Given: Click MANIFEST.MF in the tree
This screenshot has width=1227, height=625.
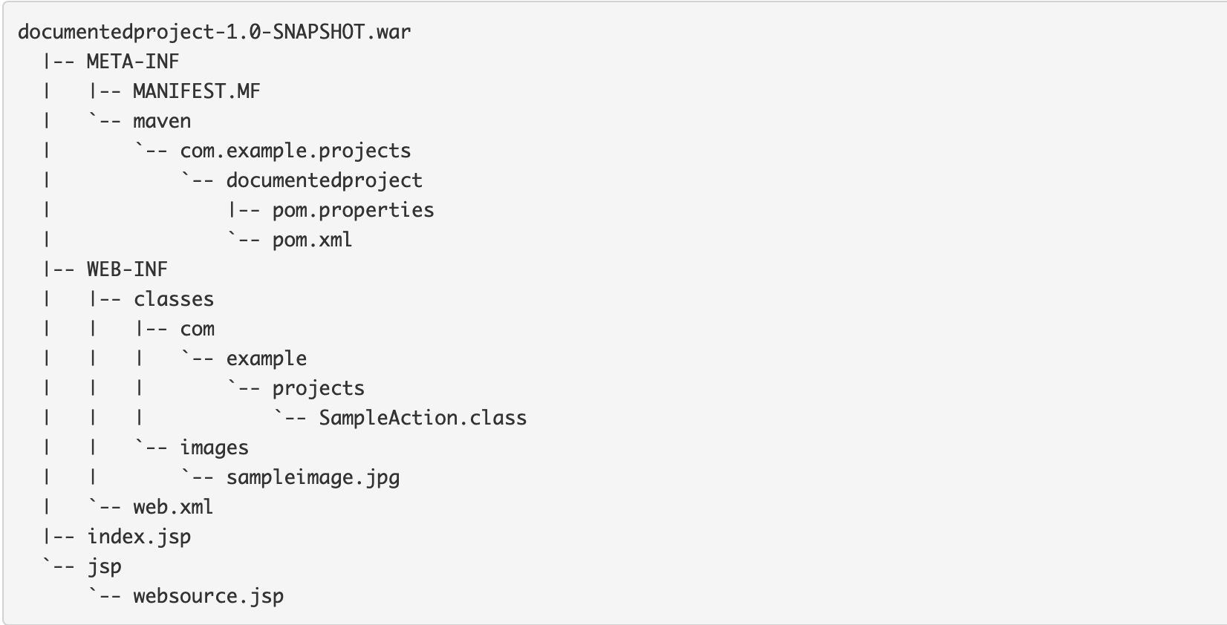Looking at the screenshot, I should pos(197,91).
